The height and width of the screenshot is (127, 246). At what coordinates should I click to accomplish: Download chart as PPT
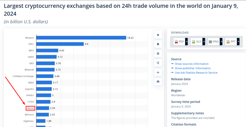(x=231, y=42)
